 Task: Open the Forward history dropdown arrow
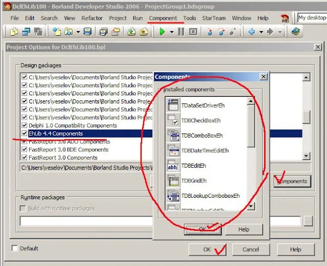click(x=280, y=32)
